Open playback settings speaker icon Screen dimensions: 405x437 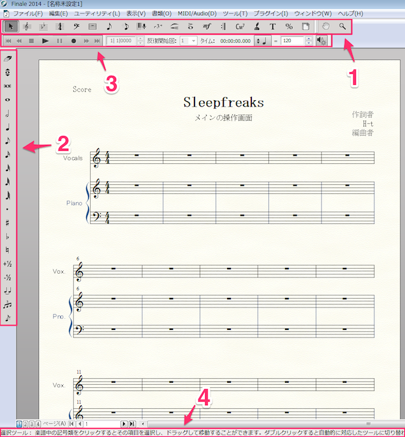coord(321,41)
